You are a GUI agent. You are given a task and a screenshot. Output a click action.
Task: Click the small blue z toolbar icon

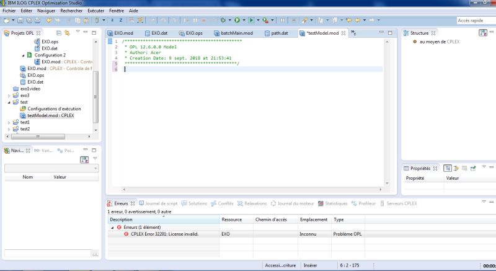[x=112, y=20]
